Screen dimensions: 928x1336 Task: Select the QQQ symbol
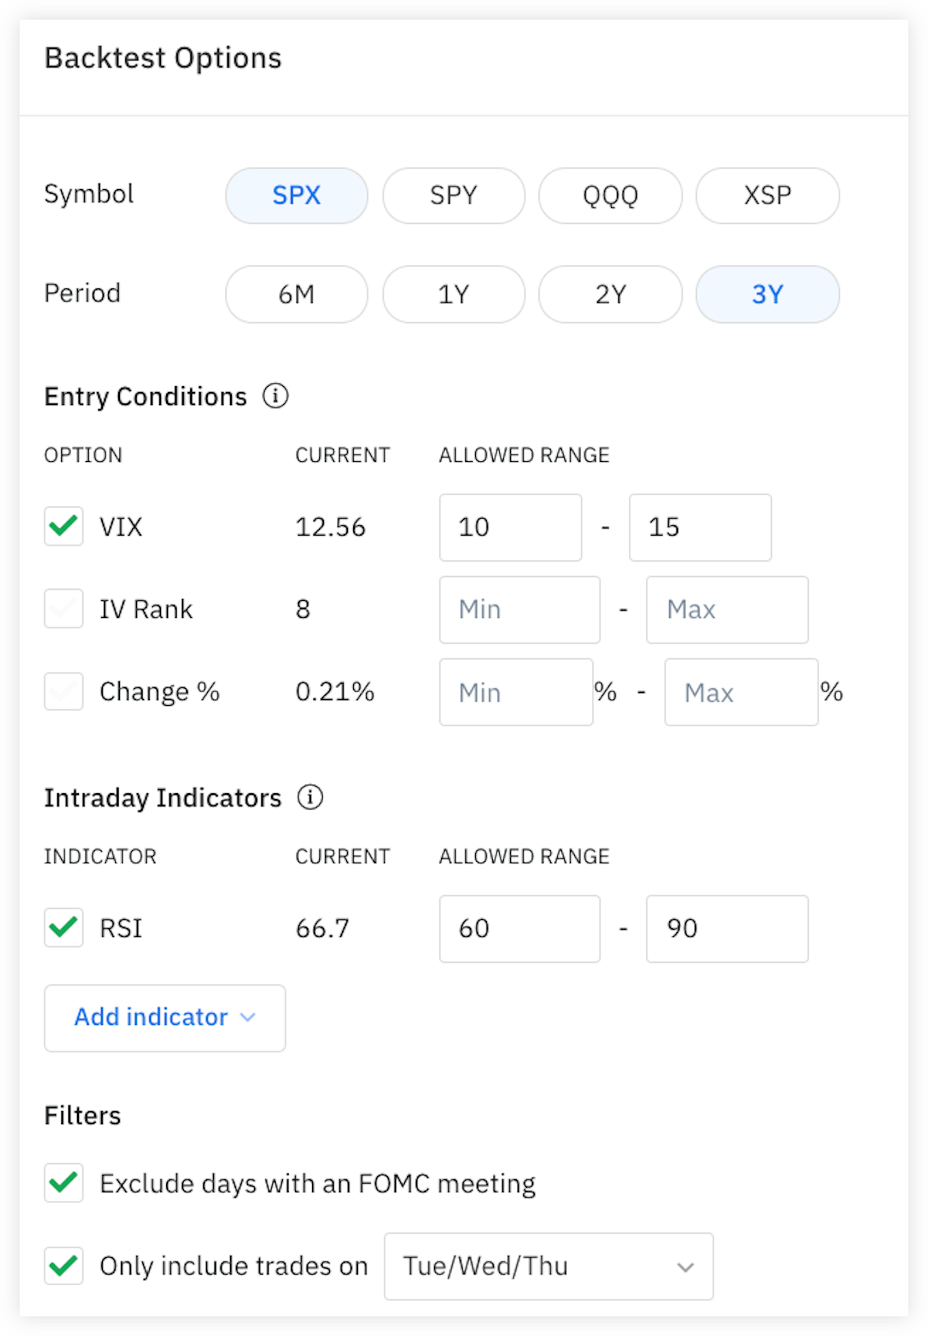[610, 196]
